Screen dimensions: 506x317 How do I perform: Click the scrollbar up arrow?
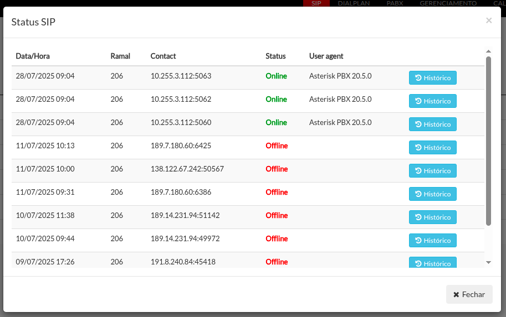click(489, 51)
